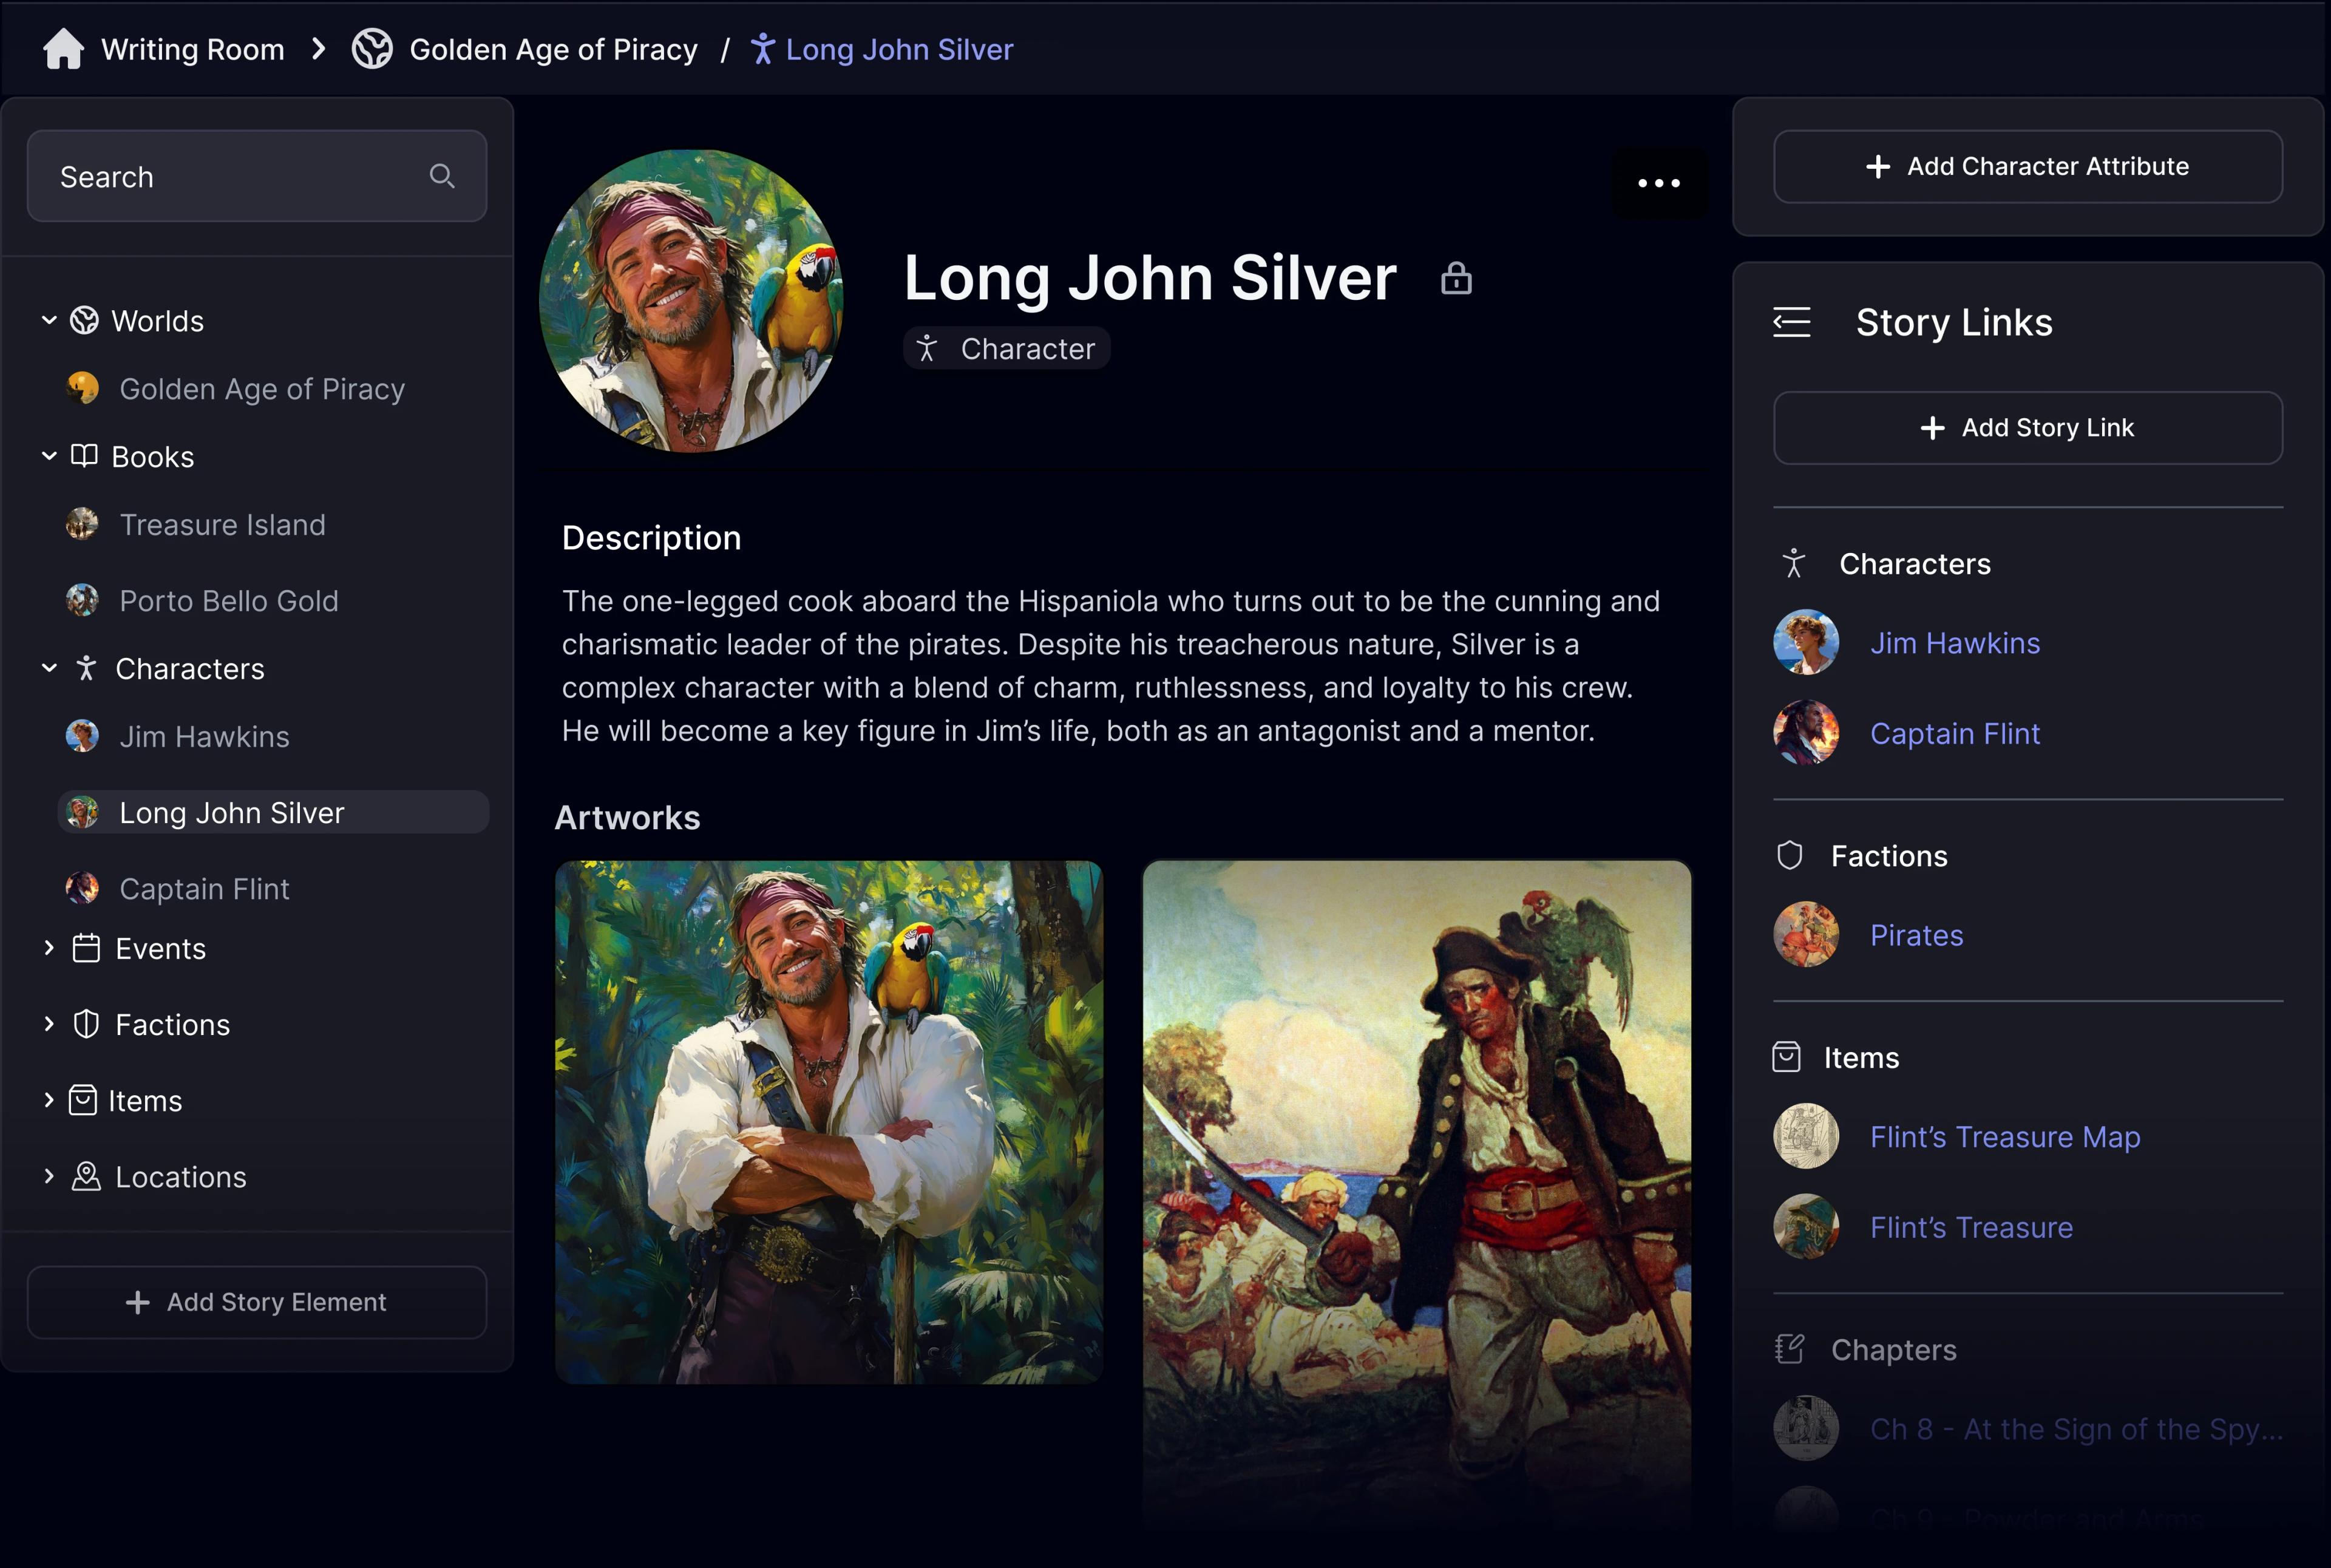Focus the Search input field
This screenshot has width=2331, height=1568.
click(x=256, y=176)
